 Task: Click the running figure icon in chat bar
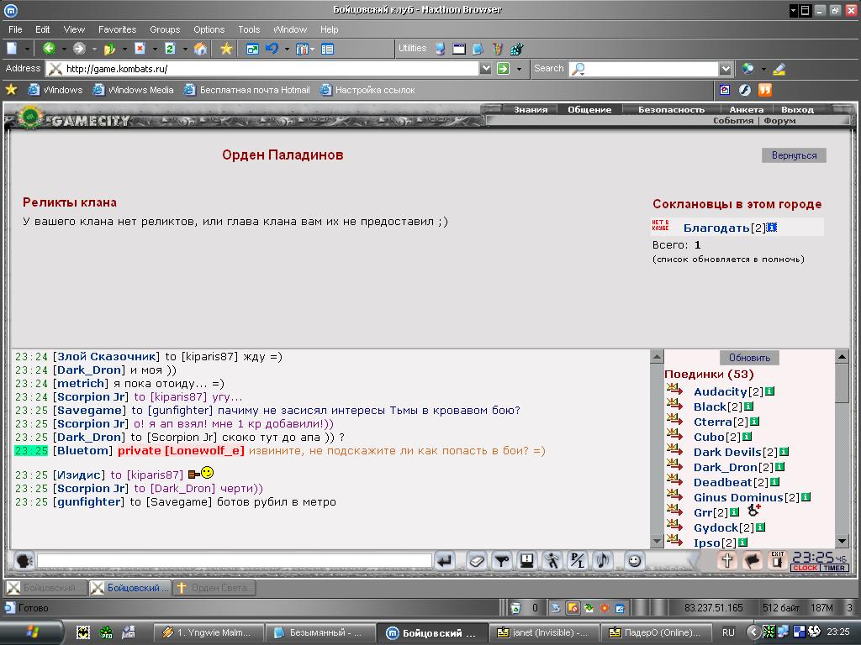552,560
